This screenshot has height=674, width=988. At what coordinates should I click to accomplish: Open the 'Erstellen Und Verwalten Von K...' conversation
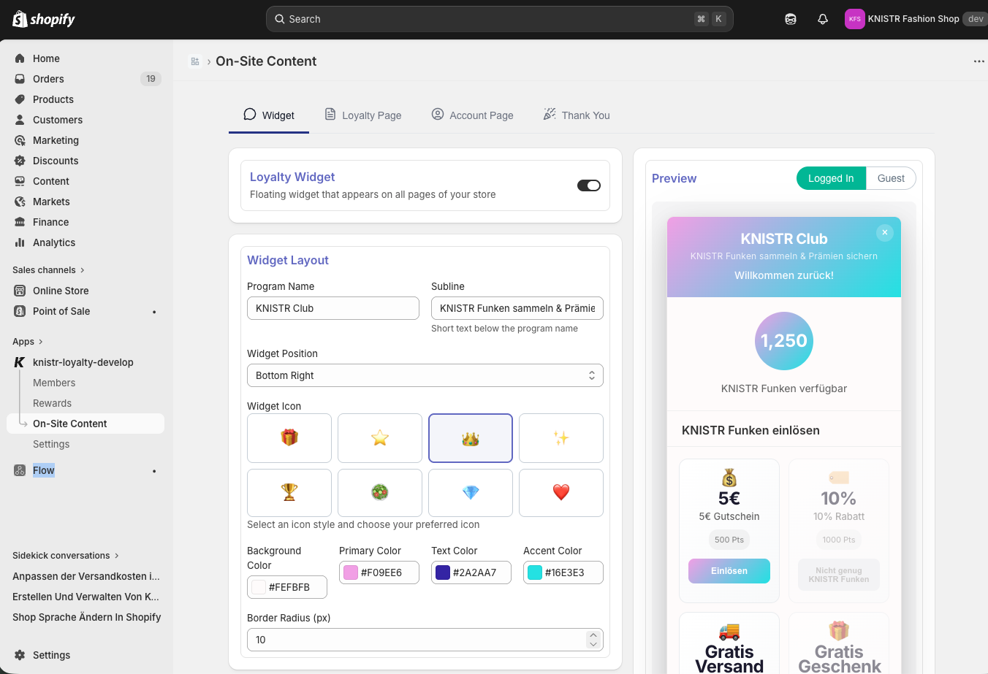(x=86, y=597)
